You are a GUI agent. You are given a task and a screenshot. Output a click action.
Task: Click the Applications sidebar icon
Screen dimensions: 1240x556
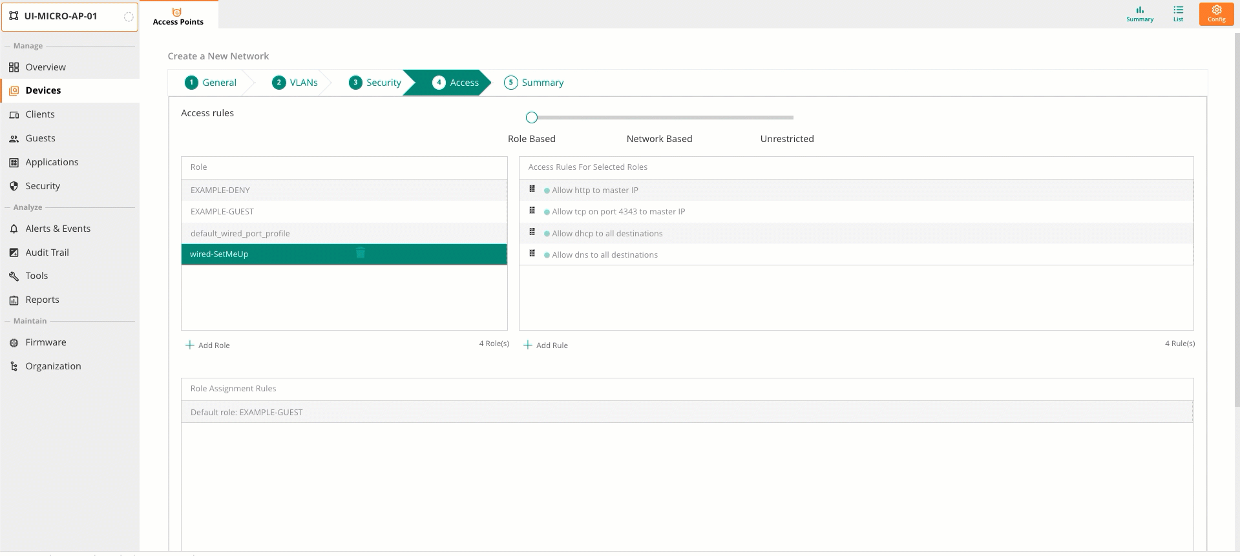point(14,163)
